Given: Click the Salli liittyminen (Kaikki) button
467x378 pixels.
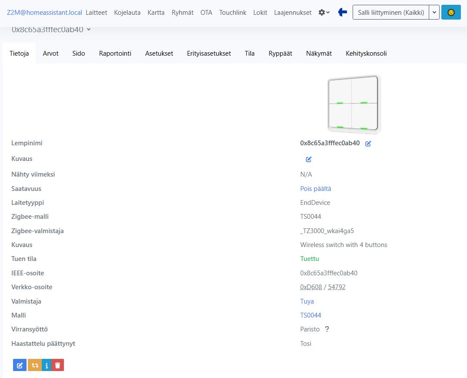Looking at the screenshot, I should (x=390, y=13).
